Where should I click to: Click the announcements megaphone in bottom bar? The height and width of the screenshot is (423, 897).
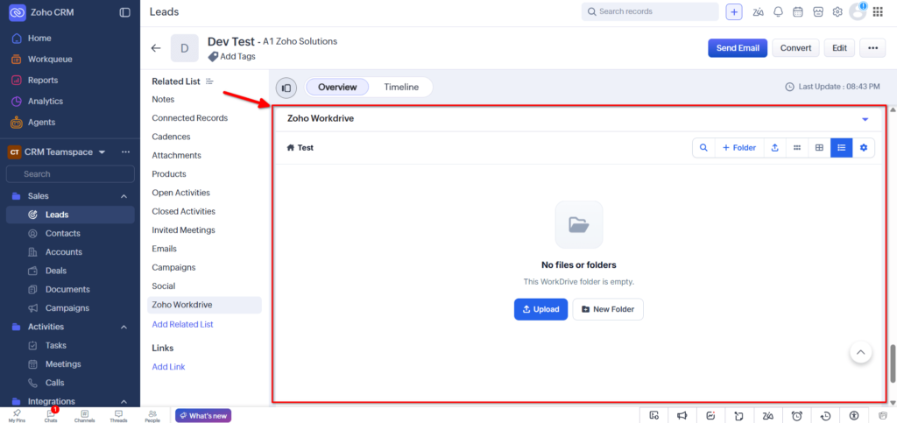[x=682, y=415]
